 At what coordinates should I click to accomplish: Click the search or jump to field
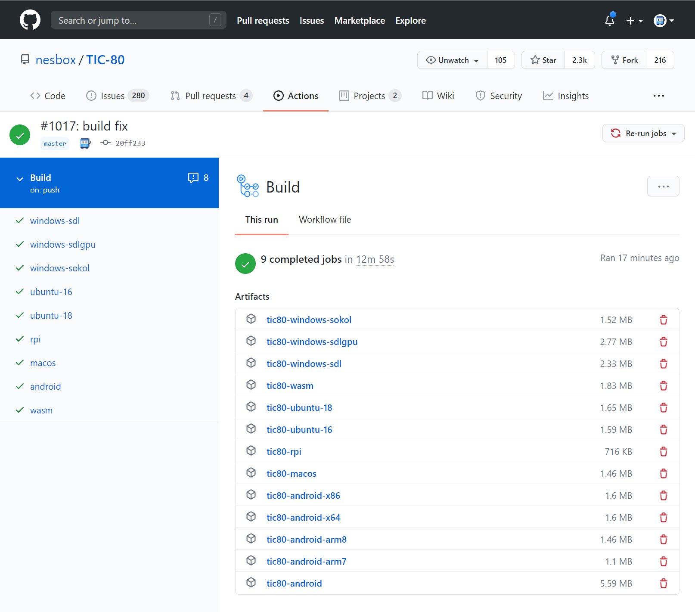pyautogui.click(x=139, y=20)
